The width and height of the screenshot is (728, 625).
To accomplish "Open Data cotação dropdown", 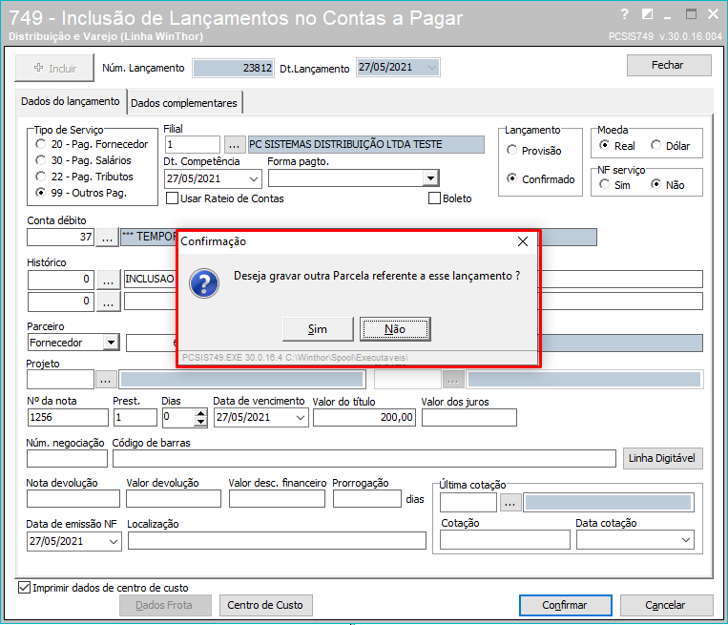I will click(686, 540).
